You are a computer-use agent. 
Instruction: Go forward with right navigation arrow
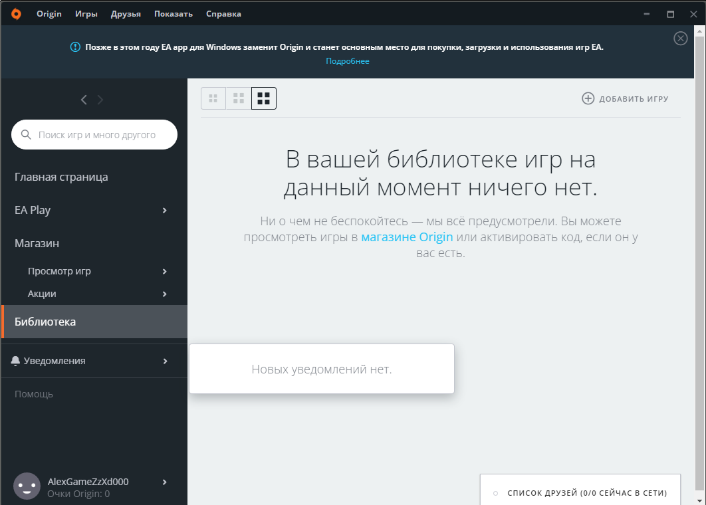pyautogui.click(x=100, y=100)
